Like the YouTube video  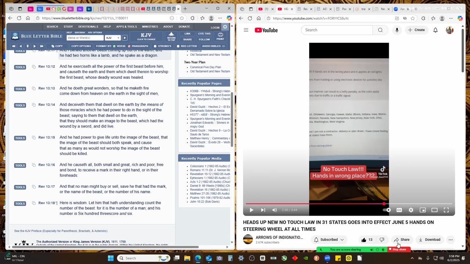coord(367,240)
